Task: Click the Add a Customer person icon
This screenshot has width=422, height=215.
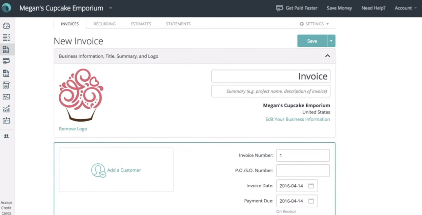Action: click(x=98, y=170)
